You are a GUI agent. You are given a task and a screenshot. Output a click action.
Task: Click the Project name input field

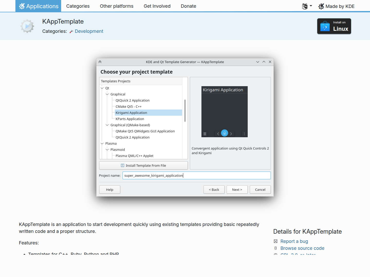(197, 175)
